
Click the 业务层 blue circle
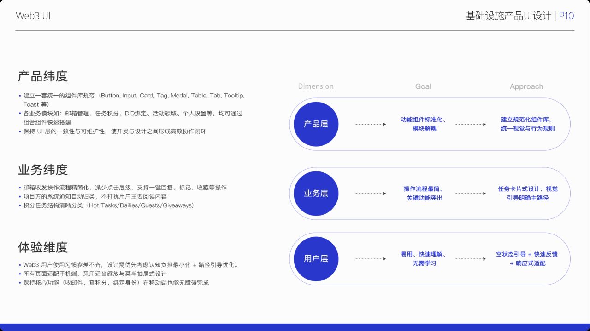pos(316,194)
